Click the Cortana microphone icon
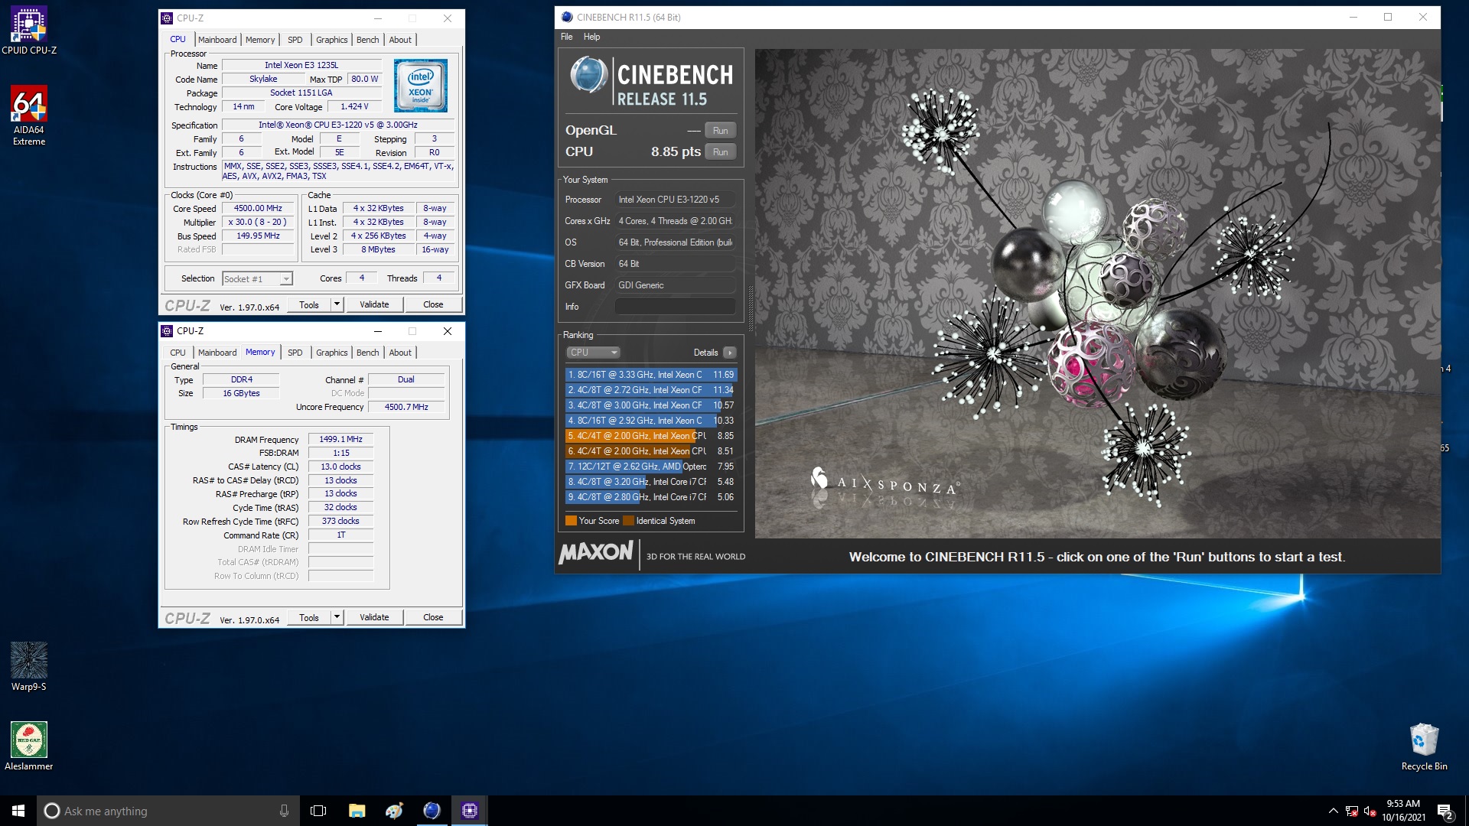Viewport: 1469px width, 826px height. tap(284, 811)
